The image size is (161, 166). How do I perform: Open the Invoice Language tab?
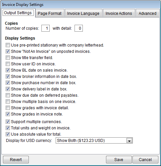[83, 14]
